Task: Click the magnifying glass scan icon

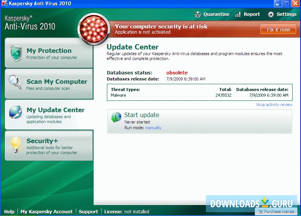Action: (x=15, y=82)
